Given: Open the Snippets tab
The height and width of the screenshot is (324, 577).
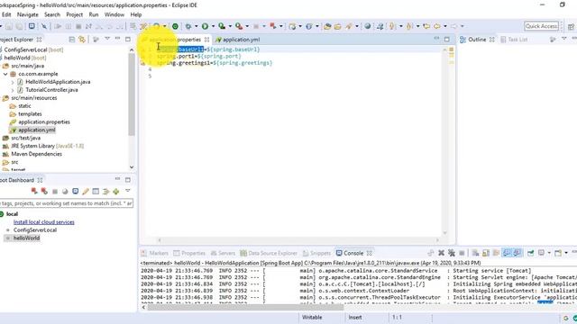Looking at the screenshot, I should tap(316, 253).
